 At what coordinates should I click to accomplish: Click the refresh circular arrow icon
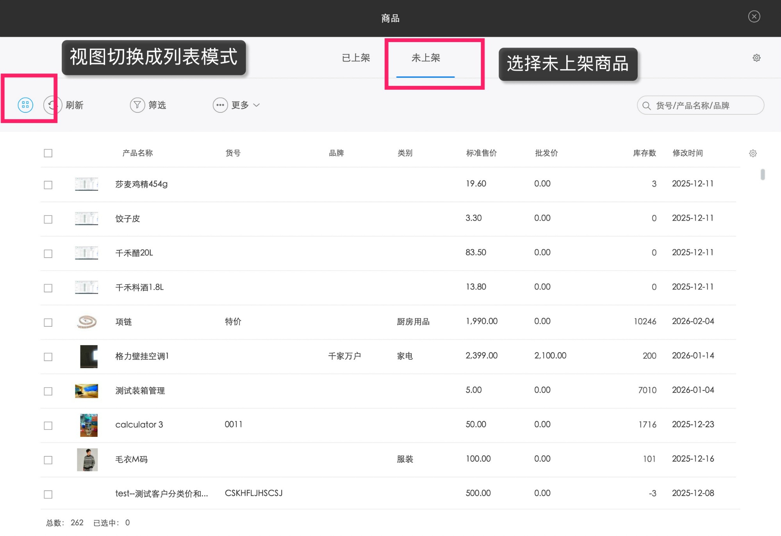(x=53, y=105)
